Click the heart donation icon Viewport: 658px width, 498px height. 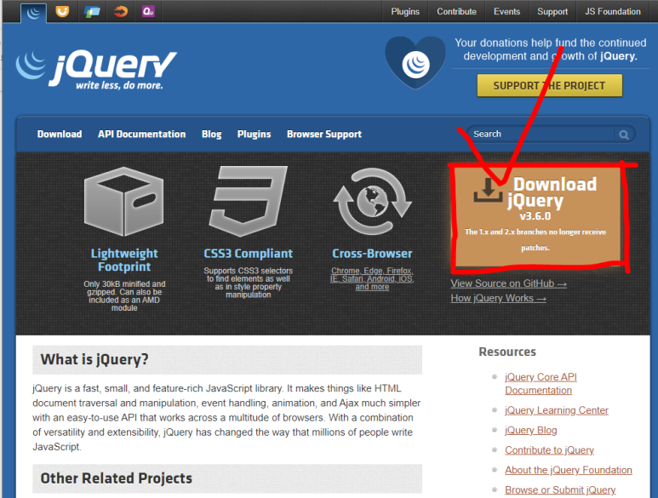[415, 62]
